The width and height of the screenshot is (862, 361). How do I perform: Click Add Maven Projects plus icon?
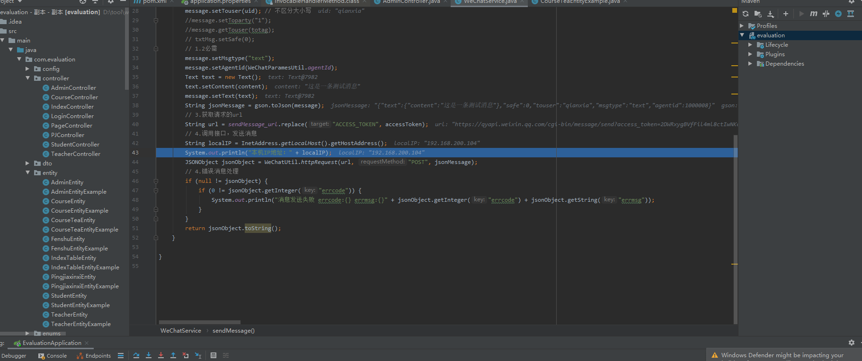click(786, 14)
